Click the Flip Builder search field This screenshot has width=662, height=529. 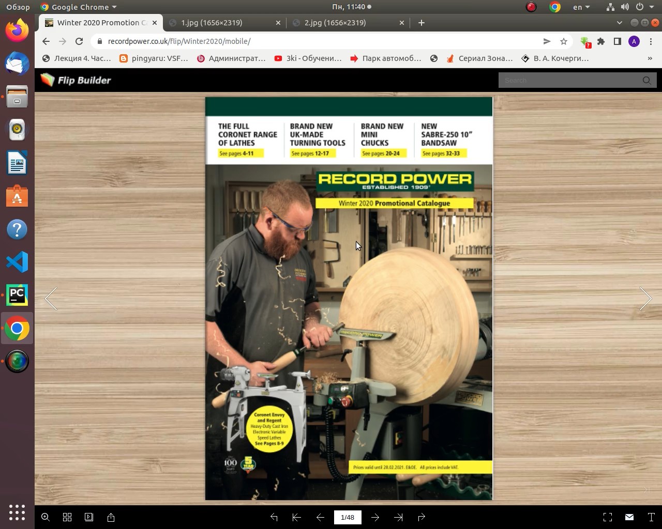click(x=569, y=80)
